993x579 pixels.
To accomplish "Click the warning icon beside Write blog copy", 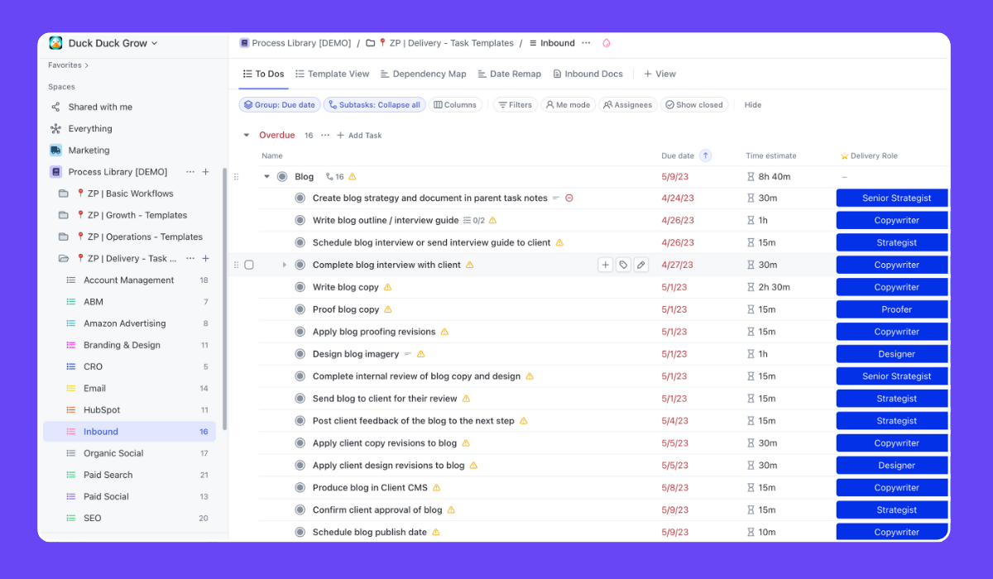I will (x=387, y=287).
